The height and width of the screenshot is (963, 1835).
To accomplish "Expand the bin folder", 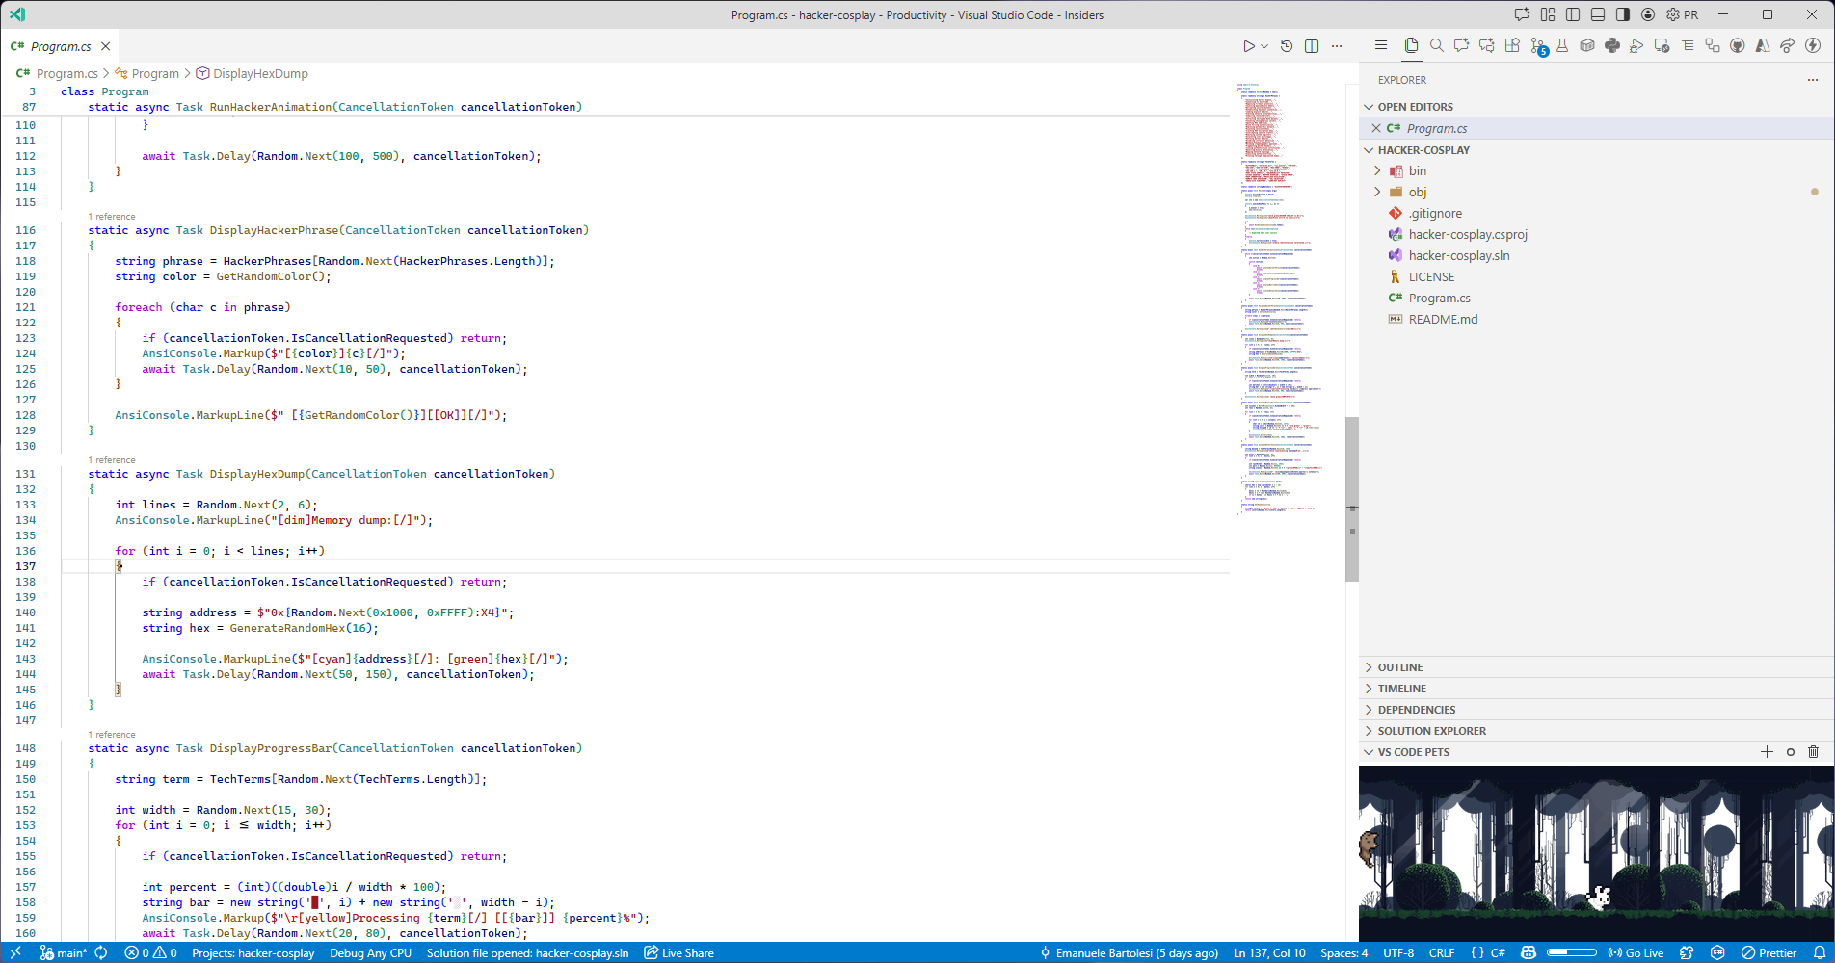I will [x=1417, y=170].
